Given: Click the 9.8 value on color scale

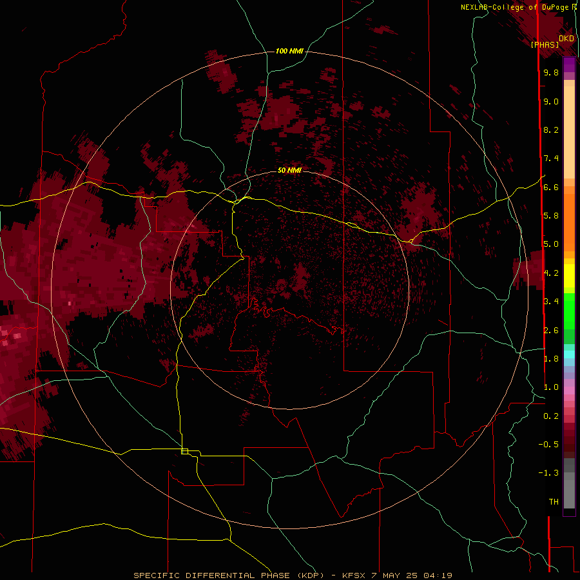Looking at the screenshot, I should coord(551,72).
